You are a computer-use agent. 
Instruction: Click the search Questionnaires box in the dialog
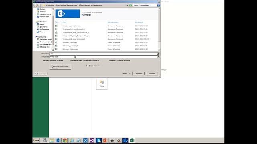pos(145,5)
